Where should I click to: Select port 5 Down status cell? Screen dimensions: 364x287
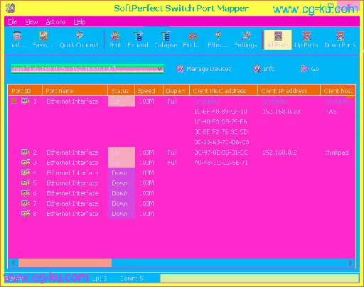coord(122,183)
